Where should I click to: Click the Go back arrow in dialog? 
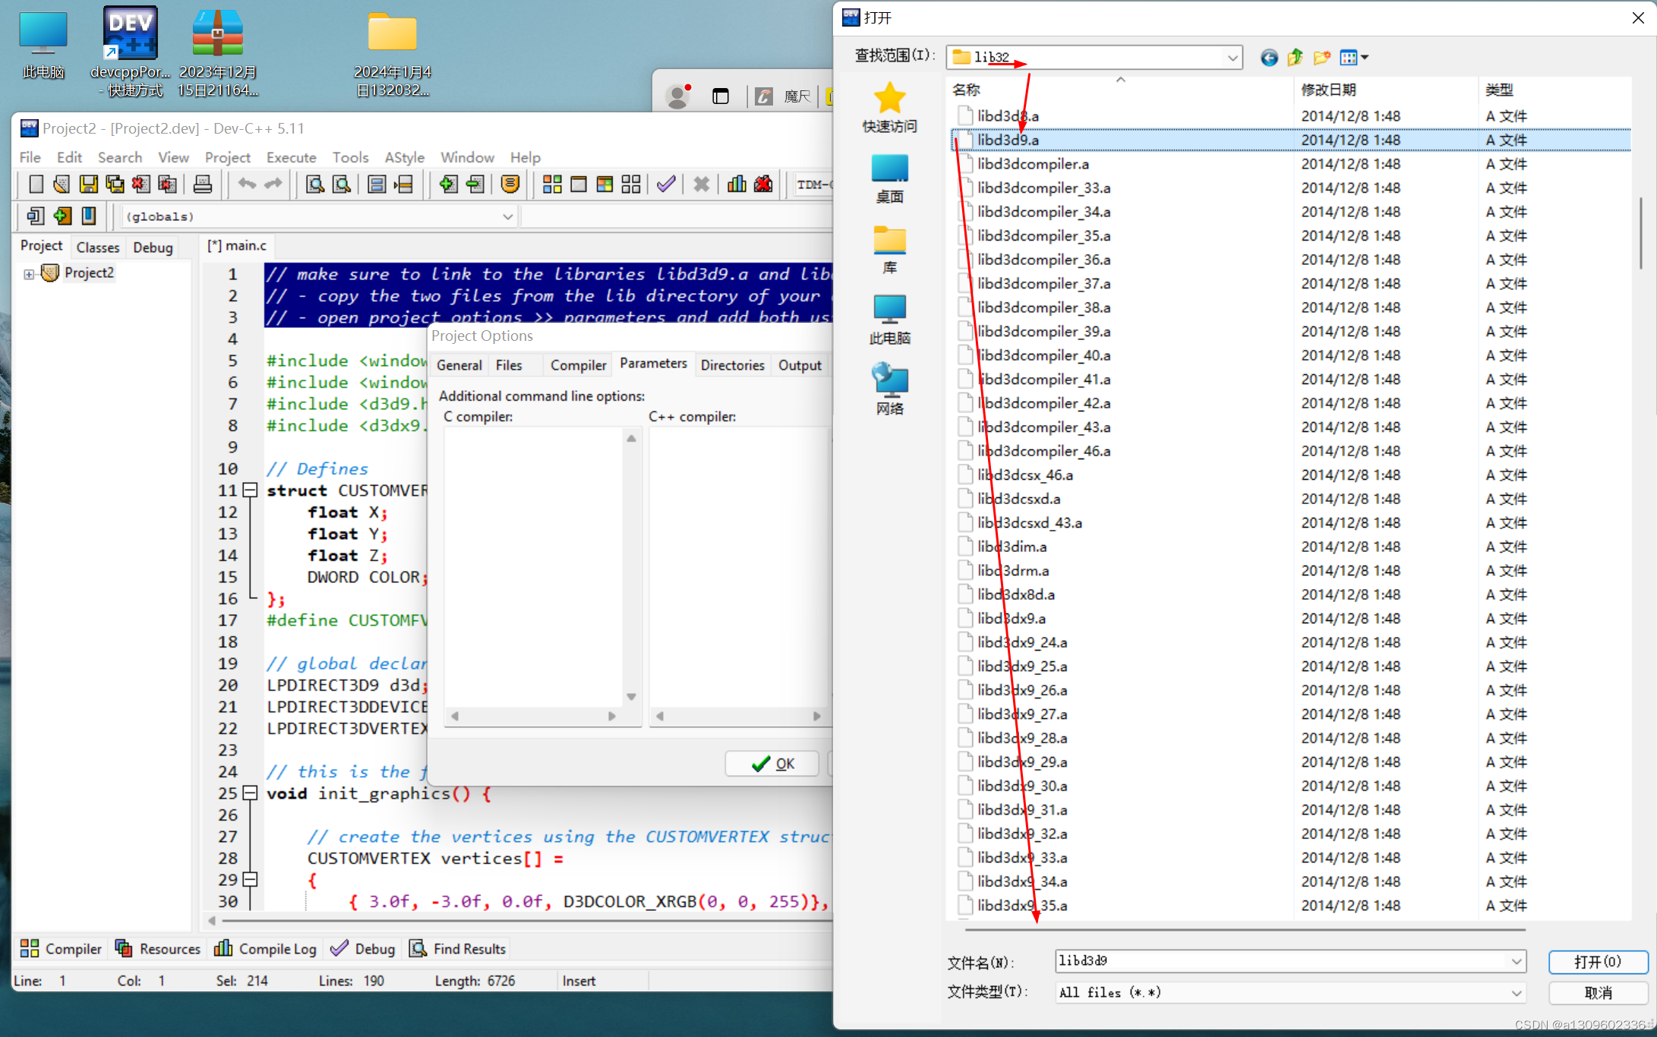1269,58
